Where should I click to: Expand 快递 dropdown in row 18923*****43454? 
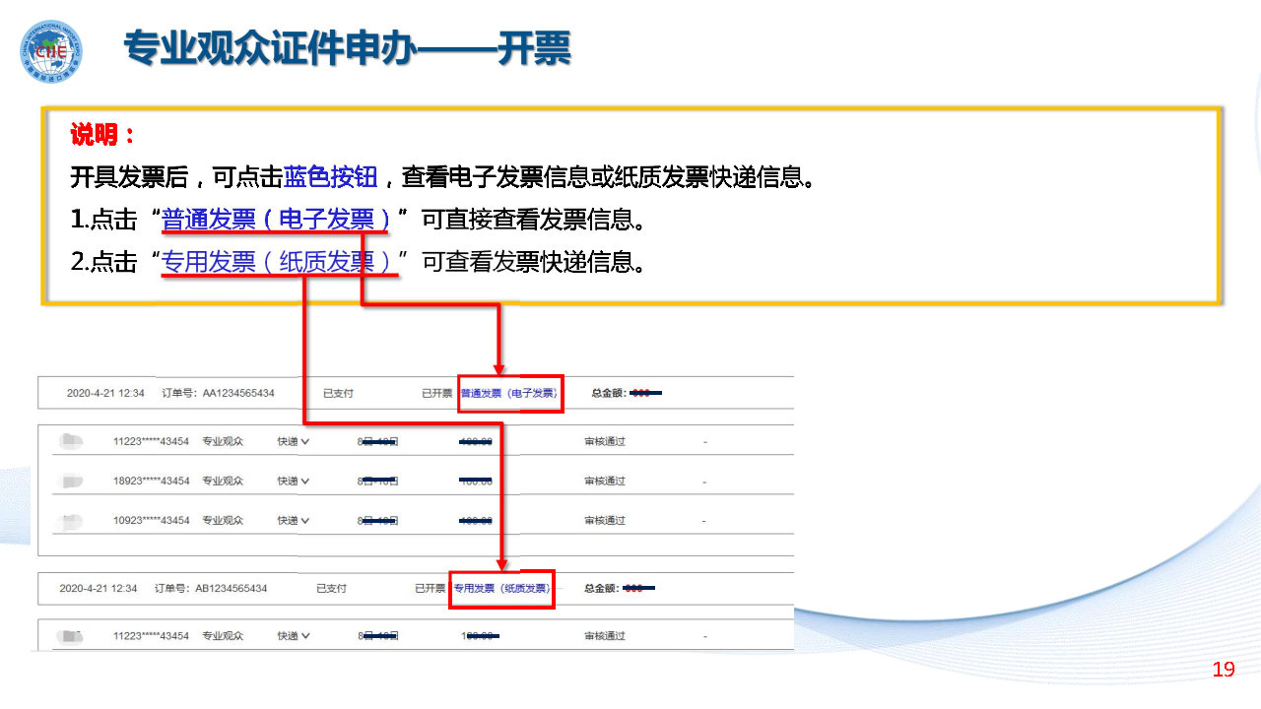(x=293, y=481)
